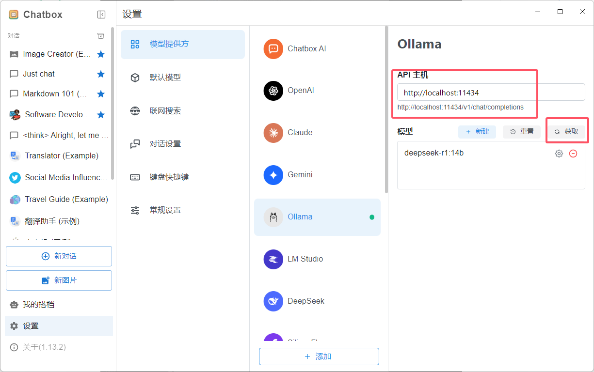
Task: Open the Social Media Influencer conversation
Action: tap(58, 178)
